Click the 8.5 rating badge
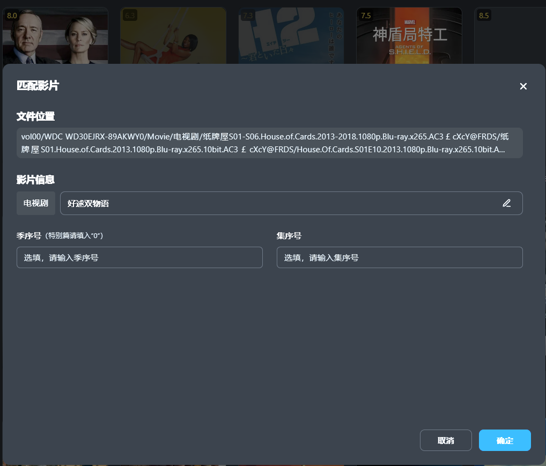Screen dimensions: 546x466 click(x=484, y=16)
